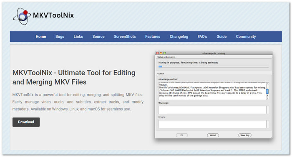Click the yellow minimize button of mkvmerge window
292x157 pixels.
161,53
